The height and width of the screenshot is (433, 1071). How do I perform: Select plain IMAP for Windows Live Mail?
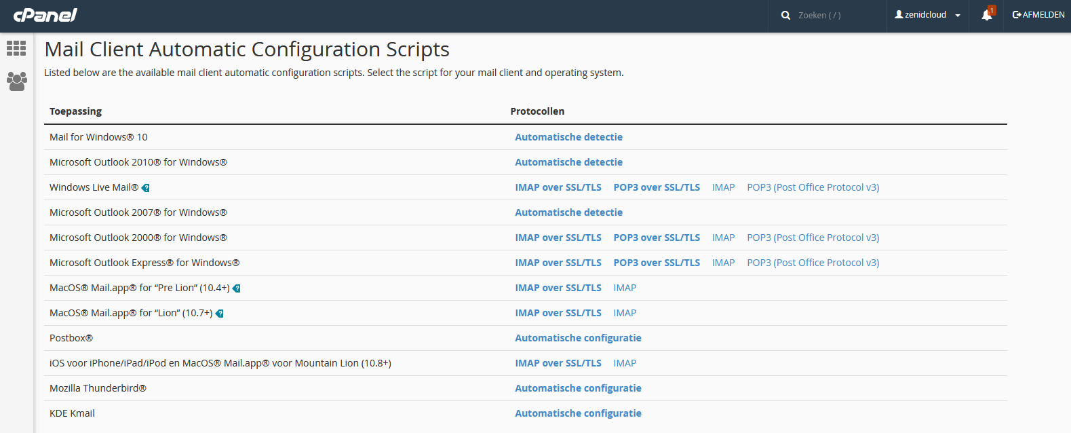point(723,187)
